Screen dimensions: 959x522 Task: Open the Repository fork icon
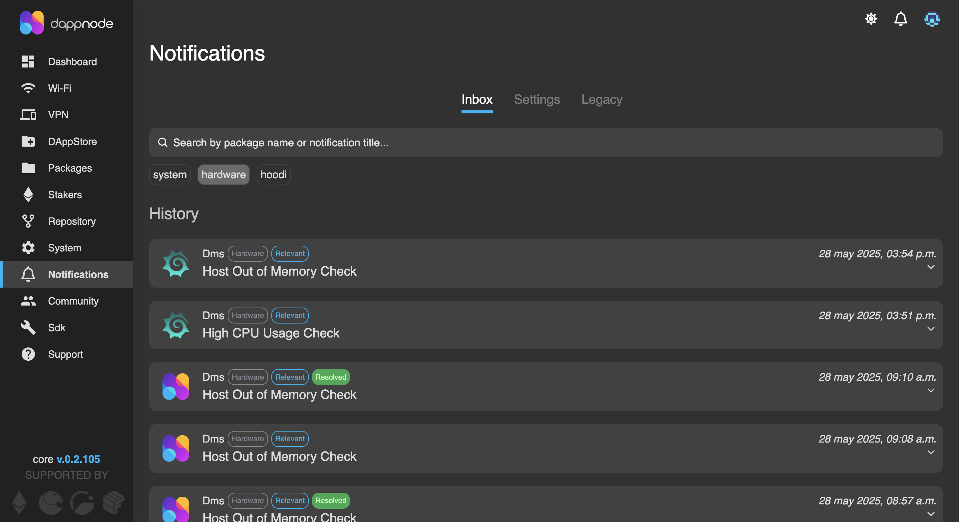tap(28, 221)
